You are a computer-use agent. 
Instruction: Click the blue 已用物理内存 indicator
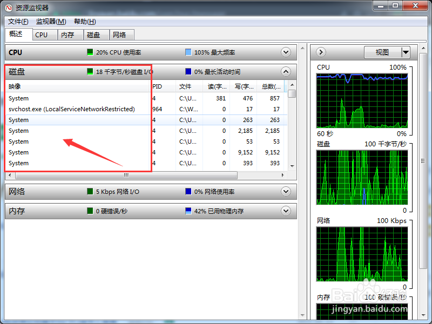click(188, 211)
